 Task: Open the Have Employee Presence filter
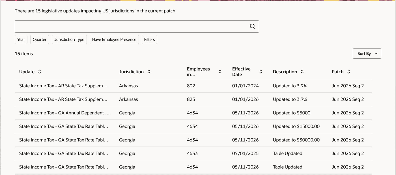(114, 39)
